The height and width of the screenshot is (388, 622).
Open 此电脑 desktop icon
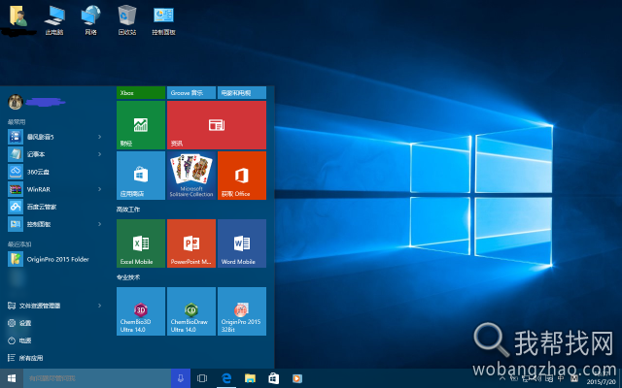pos(54,19)
